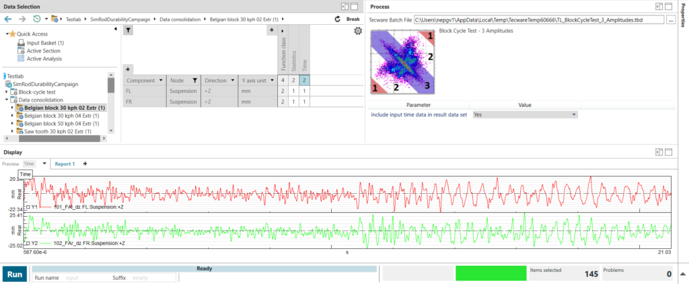Open Input Basket in Quick Access
The width and height of the screenshot is (689, 284).
[45, 43]
